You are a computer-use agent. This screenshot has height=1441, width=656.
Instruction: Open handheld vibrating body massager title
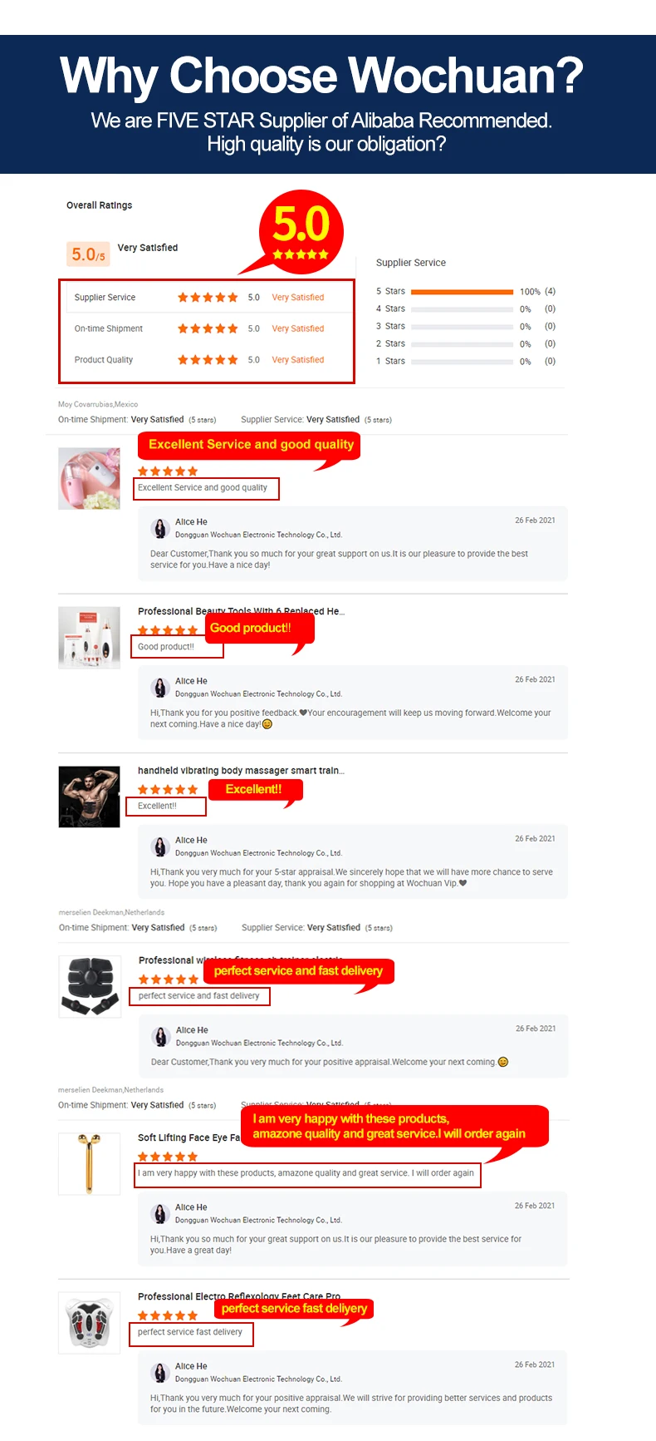click(241, 771)
